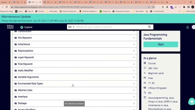Screen dimensions: 195x110
Task: Expand the Abstract class section chevron
Action: click(134, 90)
